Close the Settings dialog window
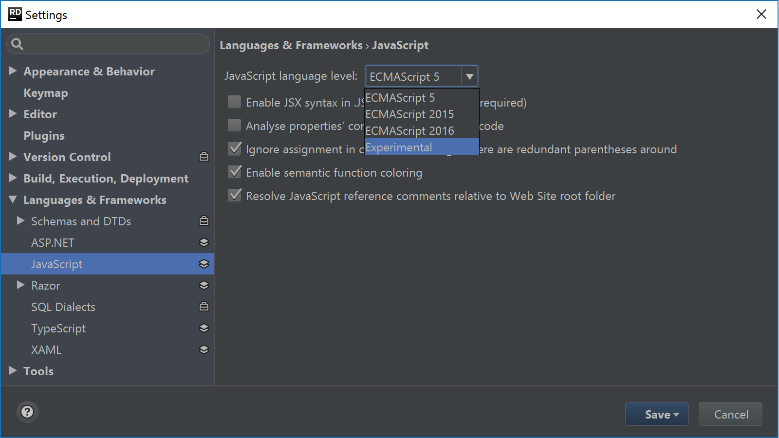Screen dimensions: 779x438 click(x=761, y=14)
